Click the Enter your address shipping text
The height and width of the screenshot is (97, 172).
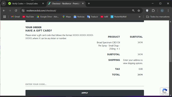tap(133, 62)
